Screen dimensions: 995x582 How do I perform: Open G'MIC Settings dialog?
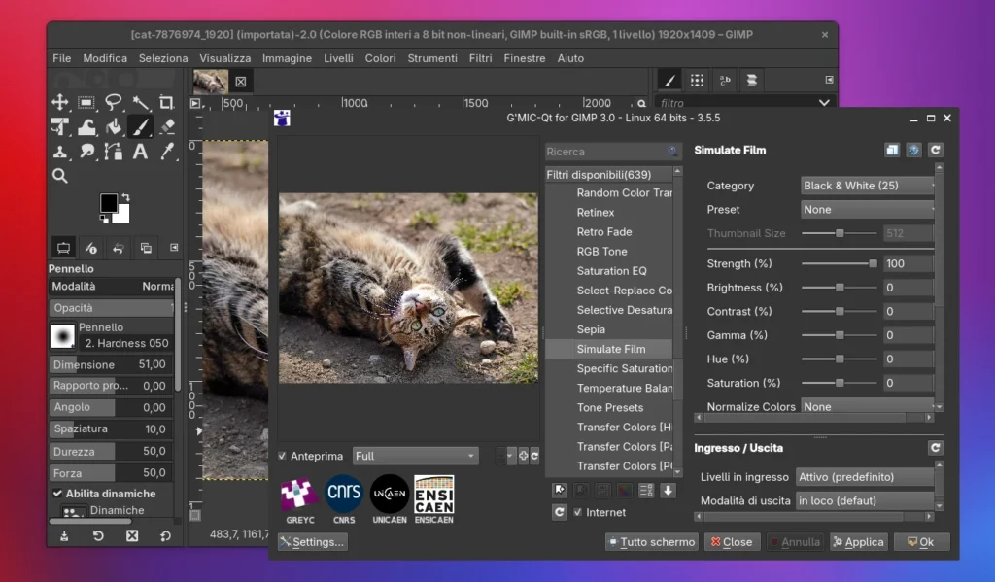point(312,541)
